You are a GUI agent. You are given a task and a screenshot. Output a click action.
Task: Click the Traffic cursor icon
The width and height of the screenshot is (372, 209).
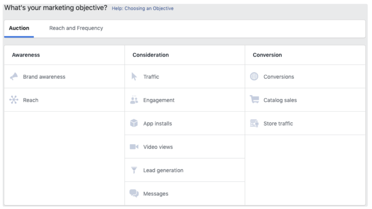pos(134,77)
